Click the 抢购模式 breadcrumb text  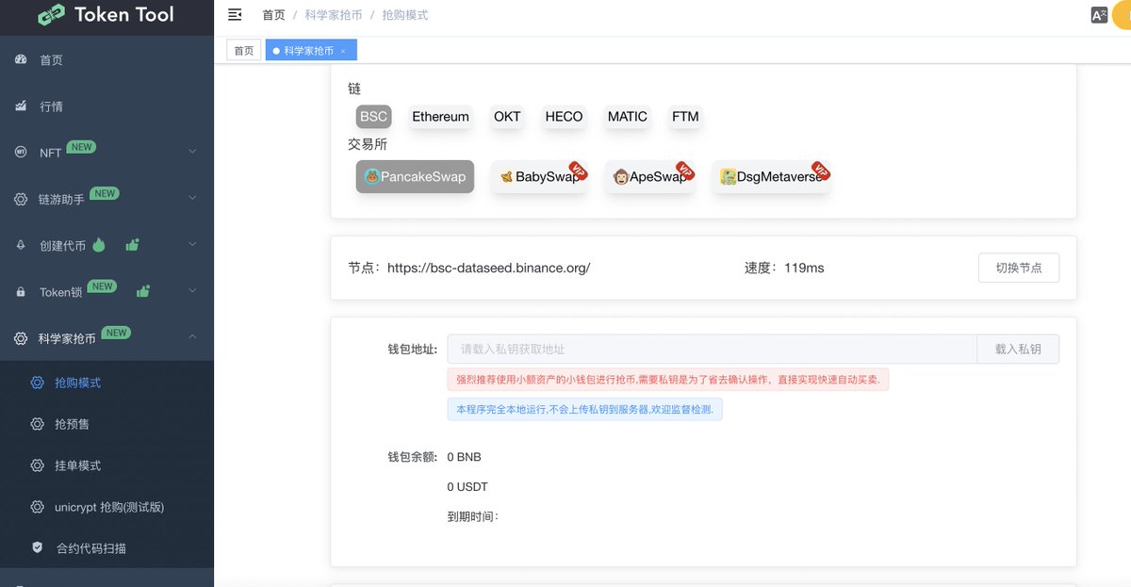pyautogui.click(x=404, y=15)
